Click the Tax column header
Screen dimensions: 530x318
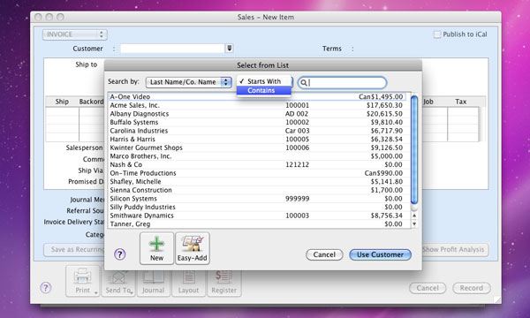pyautogui.click(x=461, y=102)
